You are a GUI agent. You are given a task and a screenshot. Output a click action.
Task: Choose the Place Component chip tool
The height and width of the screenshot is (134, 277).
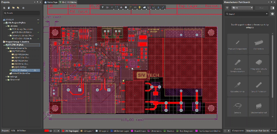point(126,7)
